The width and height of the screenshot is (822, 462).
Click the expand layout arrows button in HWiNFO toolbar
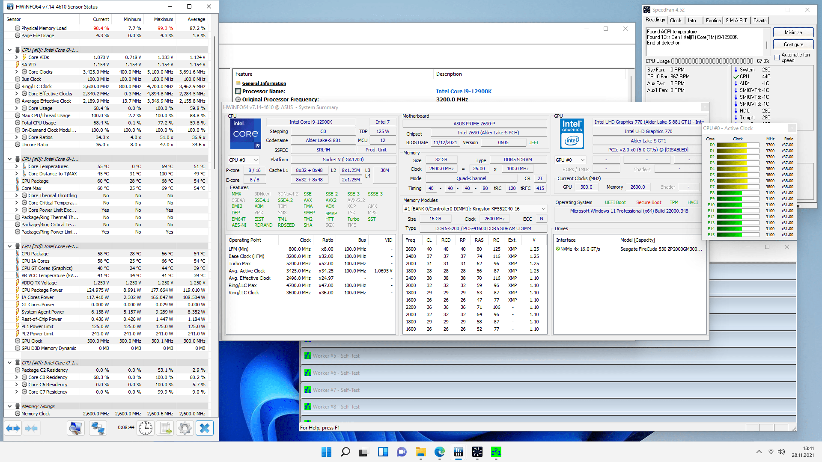click(13, 428)
